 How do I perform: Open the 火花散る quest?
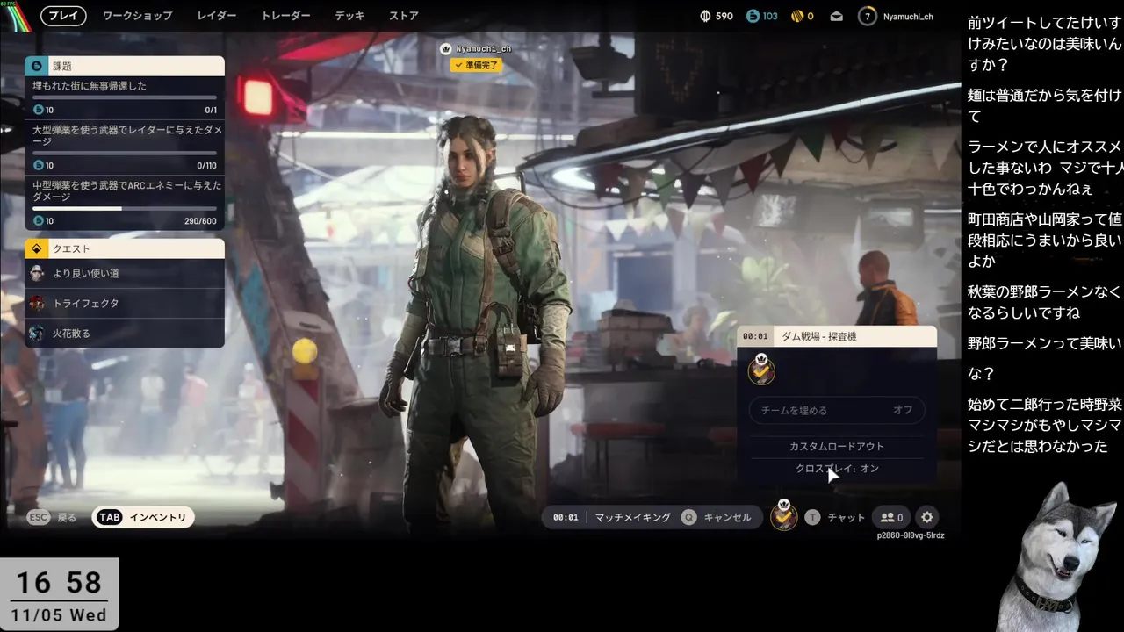point(125,333)
